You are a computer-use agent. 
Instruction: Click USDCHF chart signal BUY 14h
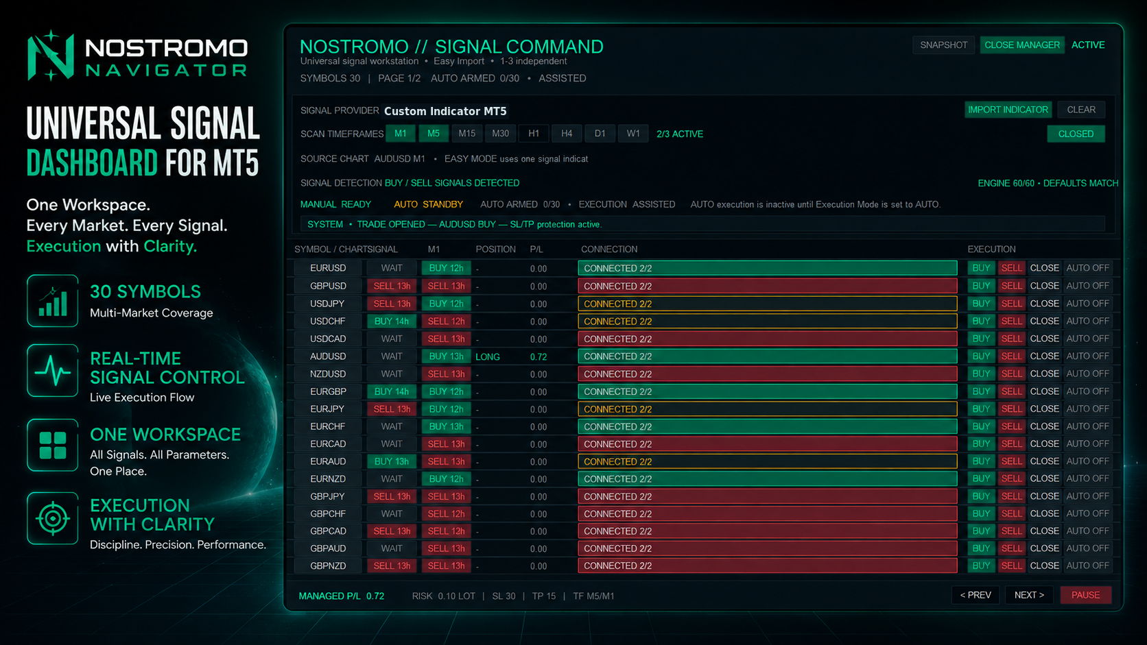[x=392, y=321]
